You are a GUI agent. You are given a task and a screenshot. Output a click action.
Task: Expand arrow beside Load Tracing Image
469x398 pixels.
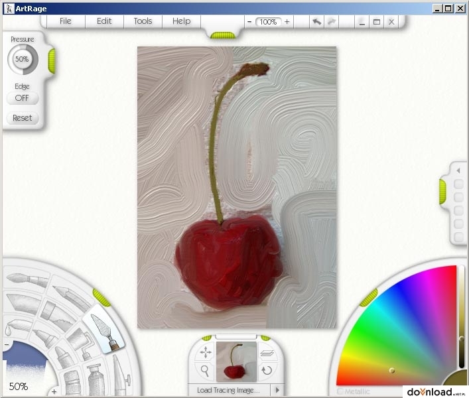click(x=277, y=390)
